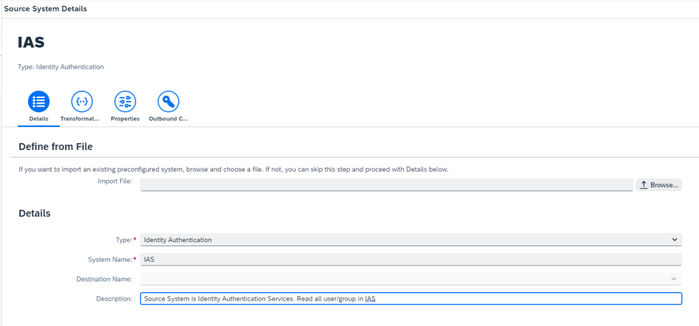
Task: Click the Details list icon
Action: pyautogui.click(x=39, y=102)
